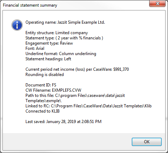Click the Linked to RC path line

(x=89, y=106)
